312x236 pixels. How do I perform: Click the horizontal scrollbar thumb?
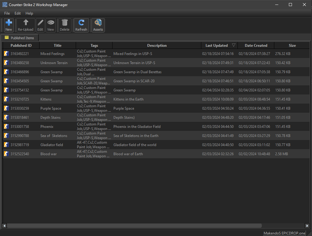point(134,226)
